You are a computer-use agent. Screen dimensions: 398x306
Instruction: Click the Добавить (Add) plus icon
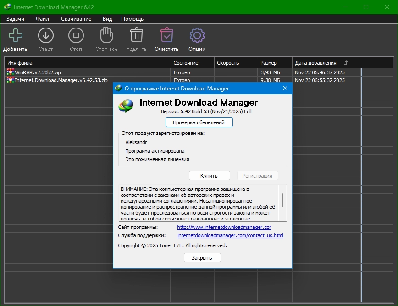(x=15, y=35)
